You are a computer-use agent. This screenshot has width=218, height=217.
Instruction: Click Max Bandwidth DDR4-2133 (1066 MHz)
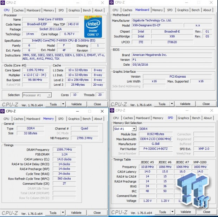coord(155,139)
